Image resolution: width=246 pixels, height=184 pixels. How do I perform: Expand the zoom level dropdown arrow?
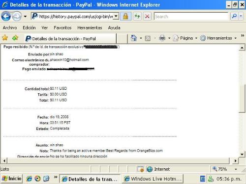point(236,169)
